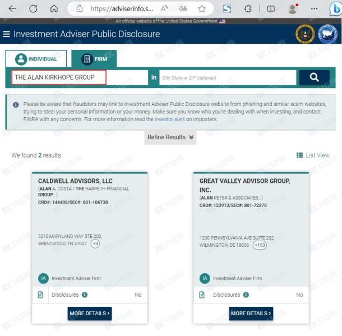Expand Caldwell's +3 additional locations badge
This screenshot has height=336, width=342.
click(95, 243)
